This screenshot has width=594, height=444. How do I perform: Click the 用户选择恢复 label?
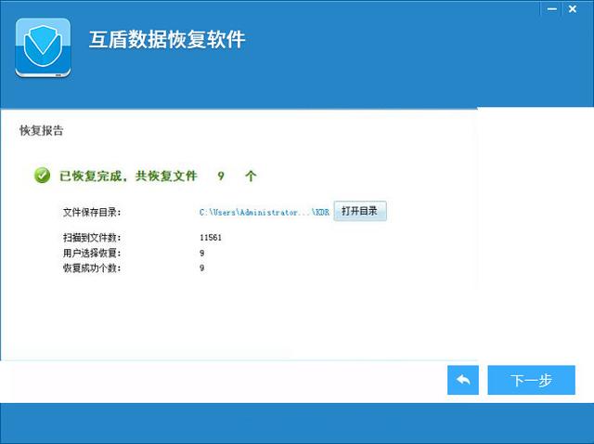click(92, 253)
